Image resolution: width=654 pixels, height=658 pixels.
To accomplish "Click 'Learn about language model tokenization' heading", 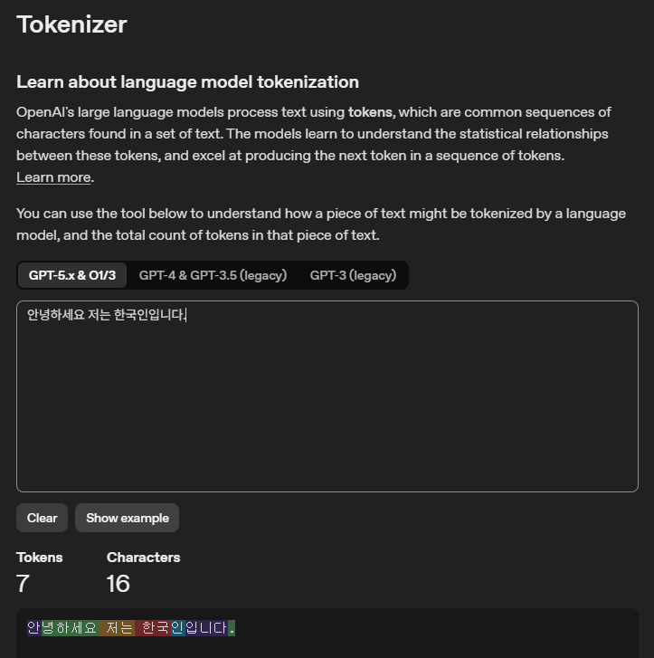I will coord(187,82).
